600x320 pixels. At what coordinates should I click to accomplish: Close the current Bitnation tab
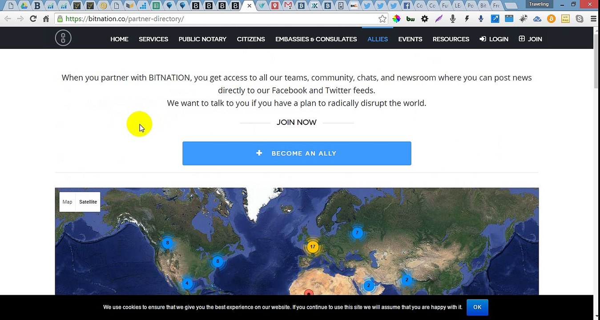pyautogui.click(x=249, y=6)
